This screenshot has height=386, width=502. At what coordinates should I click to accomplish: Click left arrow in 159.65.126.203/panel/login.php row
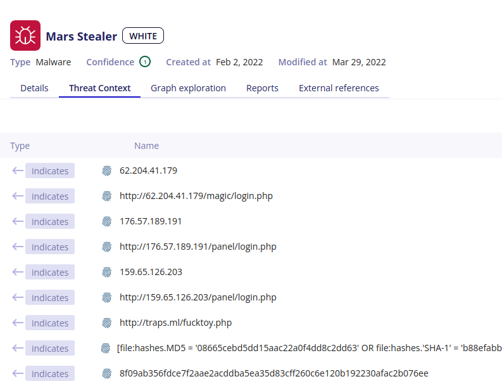click(18, 297)
